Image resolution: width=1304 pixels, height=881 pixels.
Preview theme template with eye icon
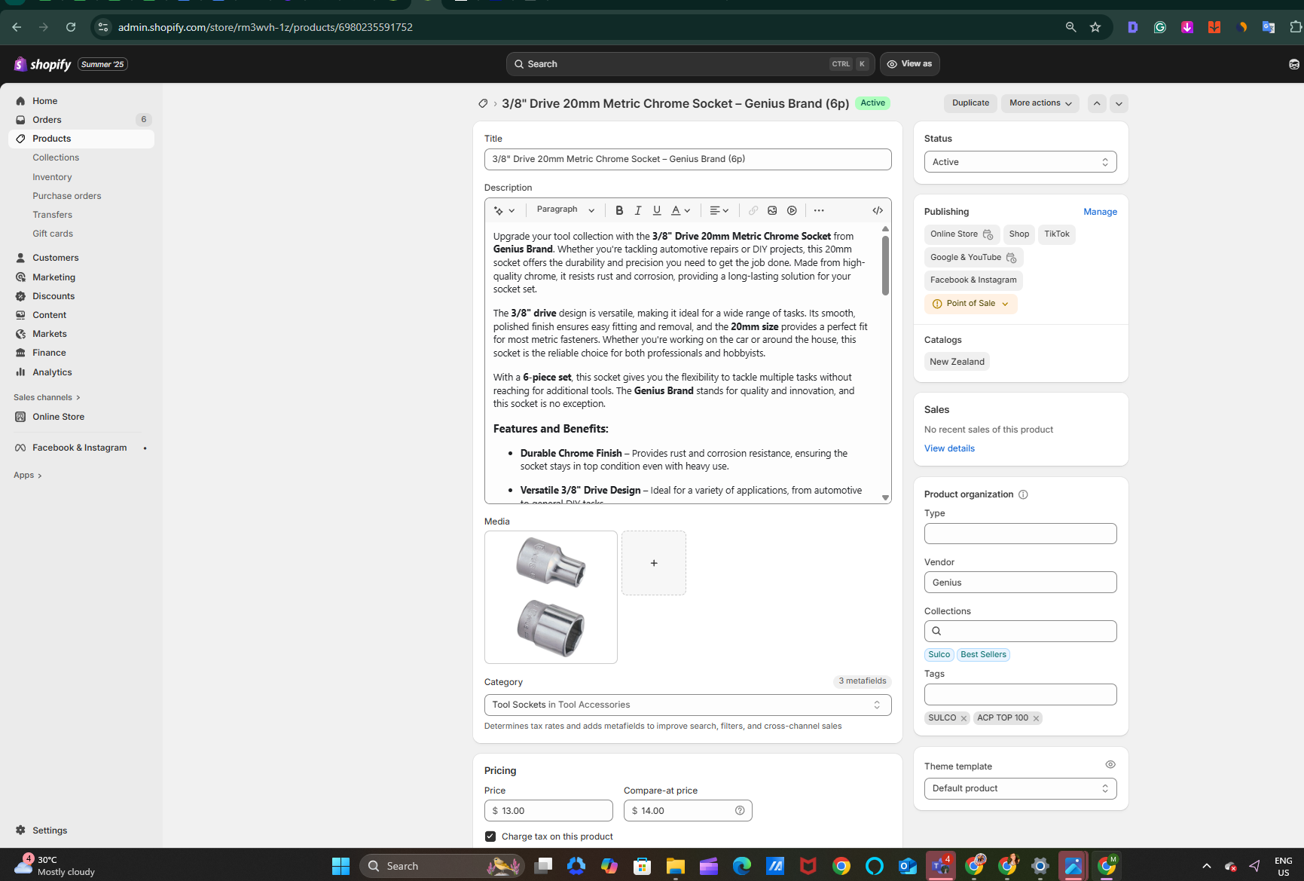[x=1110, y=765]
